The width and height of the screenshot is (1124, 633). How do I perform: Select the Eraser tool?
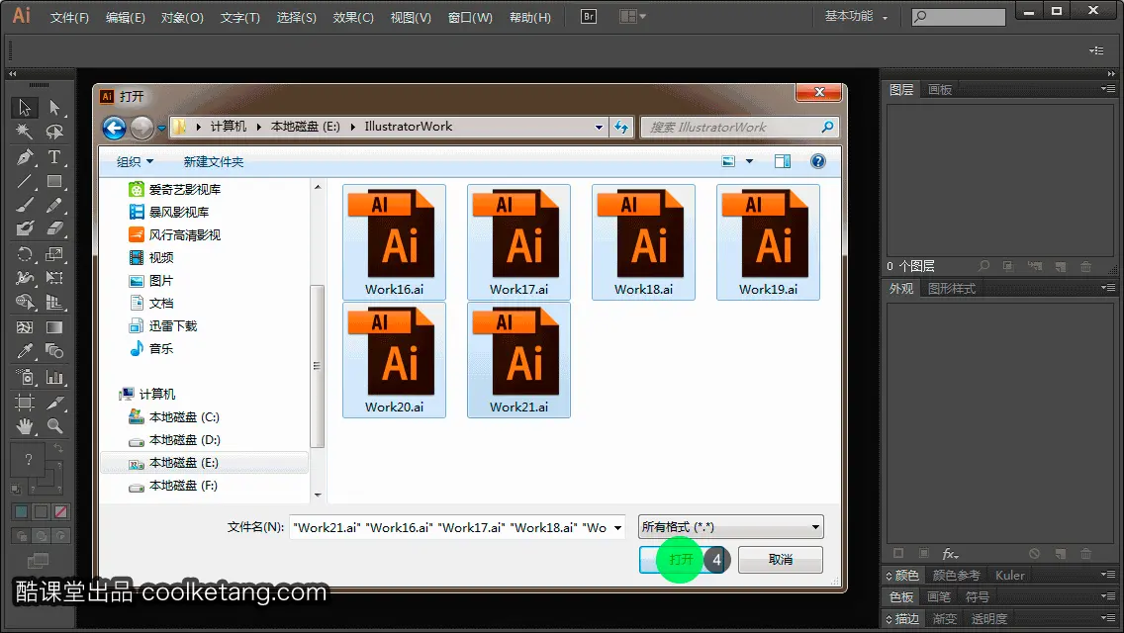(54, 228)
